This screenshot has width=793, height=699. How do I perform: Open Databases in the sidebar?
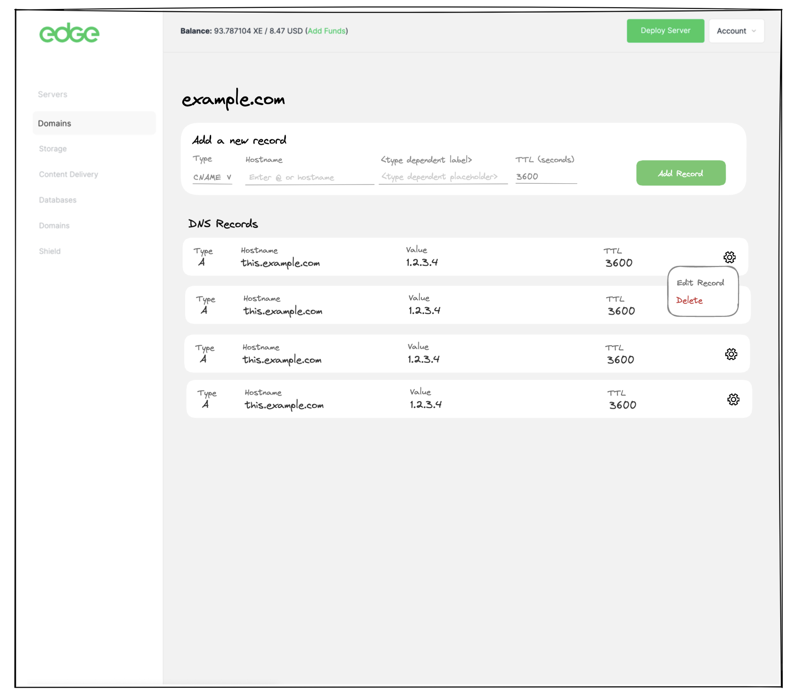tap(57, 200)
